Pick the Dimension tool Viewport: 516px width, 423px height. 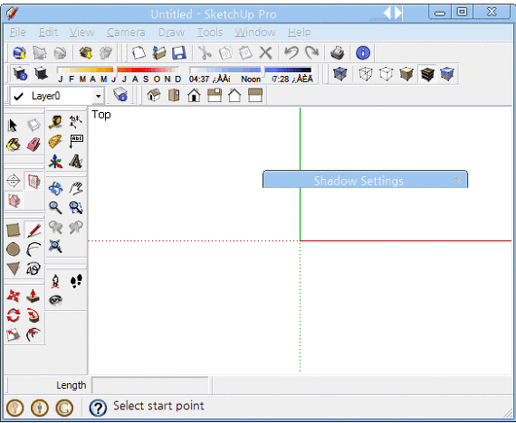point(76,122)
